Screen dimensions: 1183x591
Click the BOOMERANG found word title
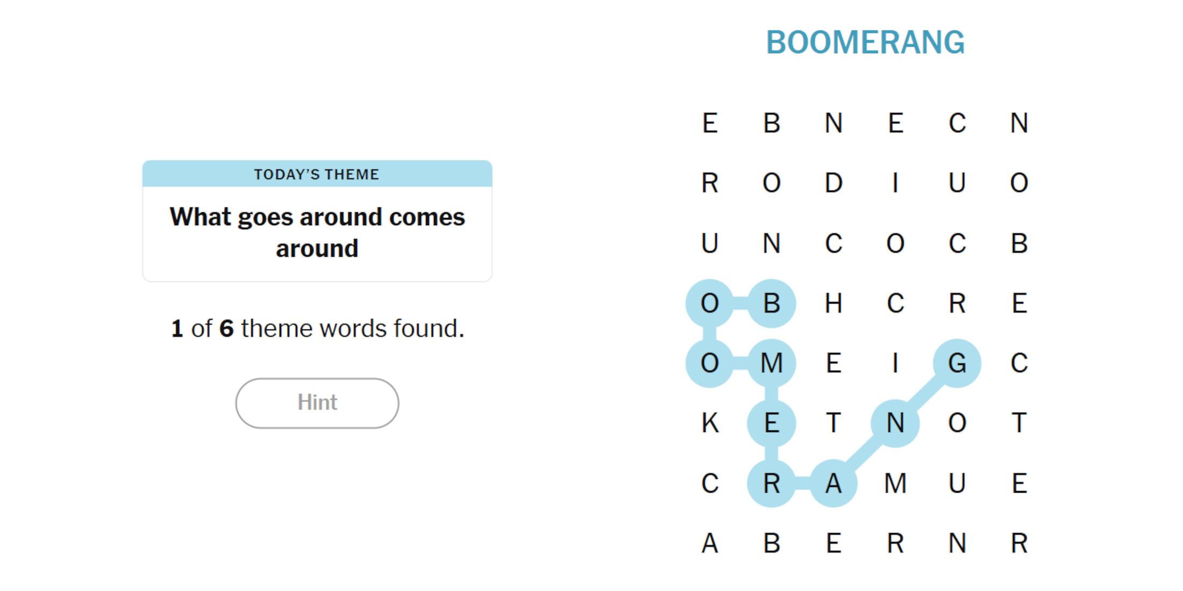coord(865,42)
